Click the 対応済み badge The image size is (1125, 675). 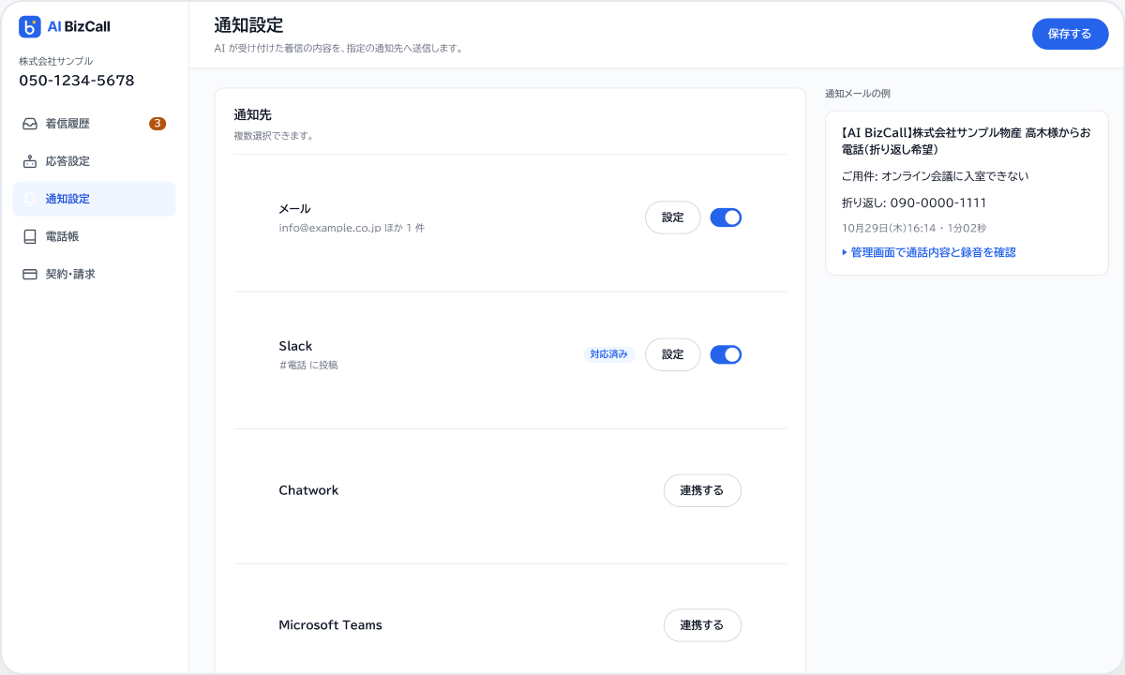click(x=609, y=354)
